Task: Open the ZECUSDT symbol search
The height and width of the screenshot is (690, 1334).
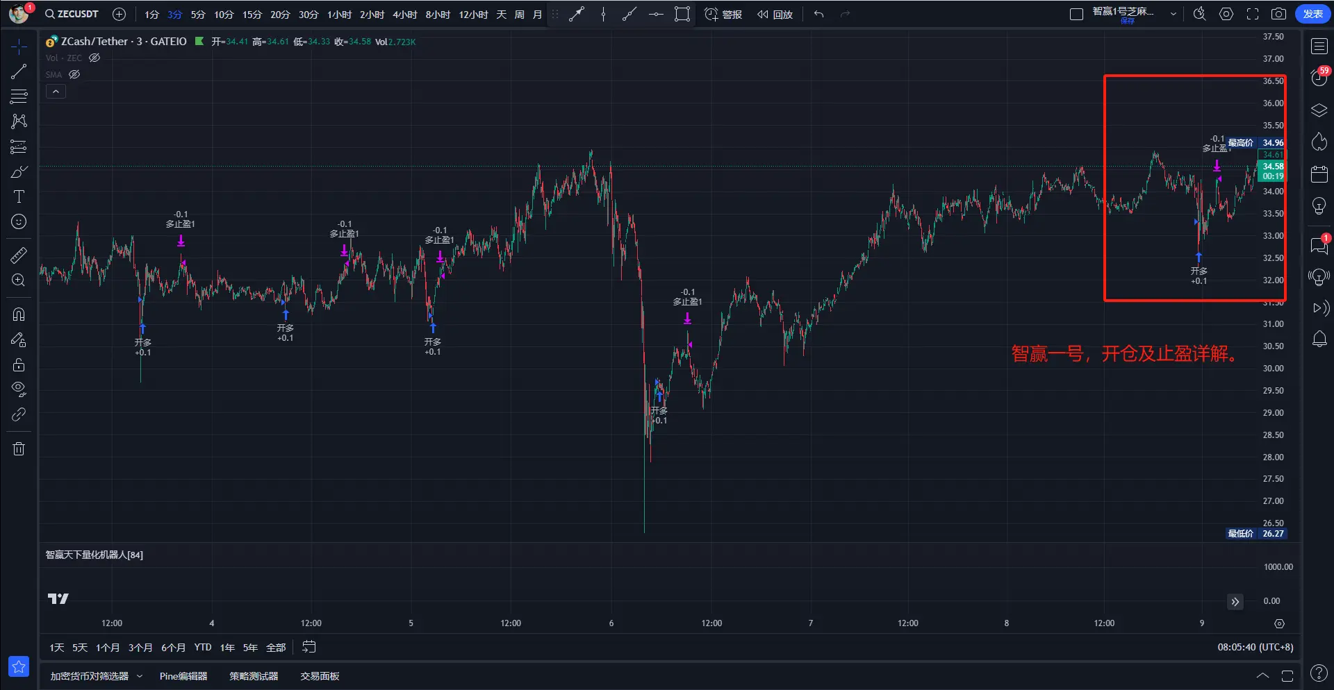Action: (x=72, y=14)
